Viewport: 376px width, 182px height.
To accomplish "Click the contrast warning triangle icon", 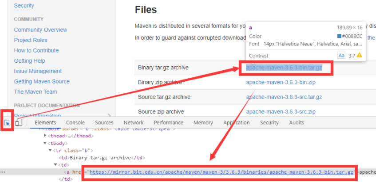I will click(359, 56).
